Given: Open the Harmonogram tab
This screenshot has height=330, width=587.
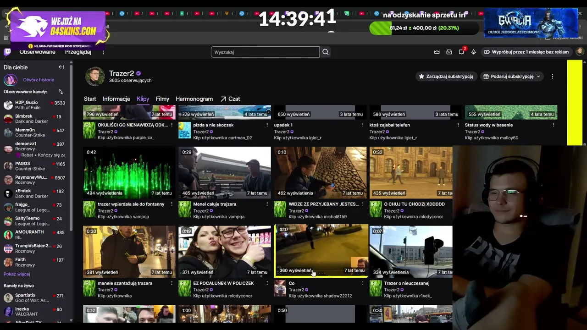Looking at the screenshot, I should tap(194, 99).
